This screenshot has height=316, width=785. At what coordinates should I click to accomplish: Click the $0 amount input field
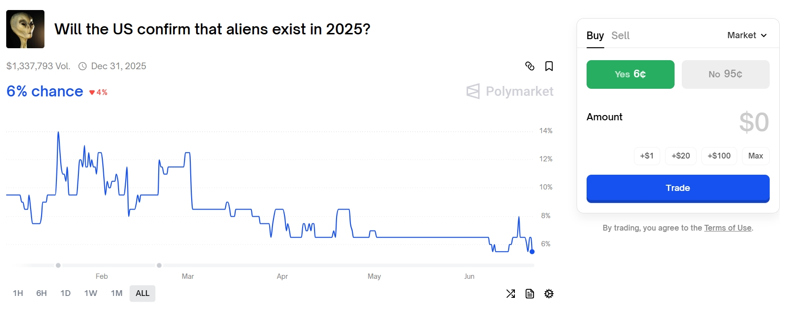(753, 122)
